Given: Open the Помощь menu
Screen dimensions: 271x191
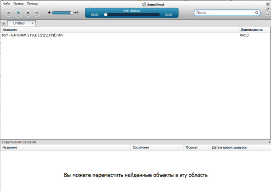Looking at the screenshot, I should pyautogui.click(x=33, y=4).
